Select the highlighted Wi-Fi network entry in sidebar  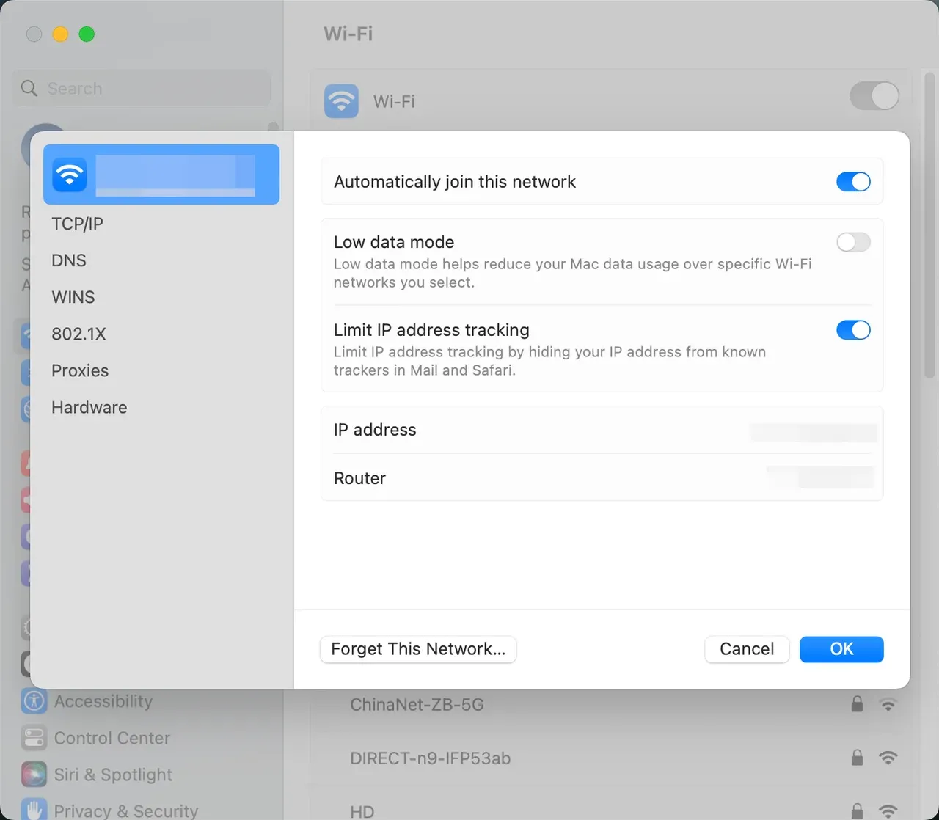(x=161, y=175)
